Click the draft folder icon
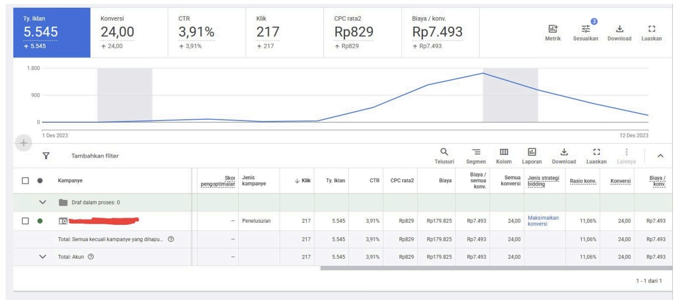 pyautogui.click(x=62, y=202)
